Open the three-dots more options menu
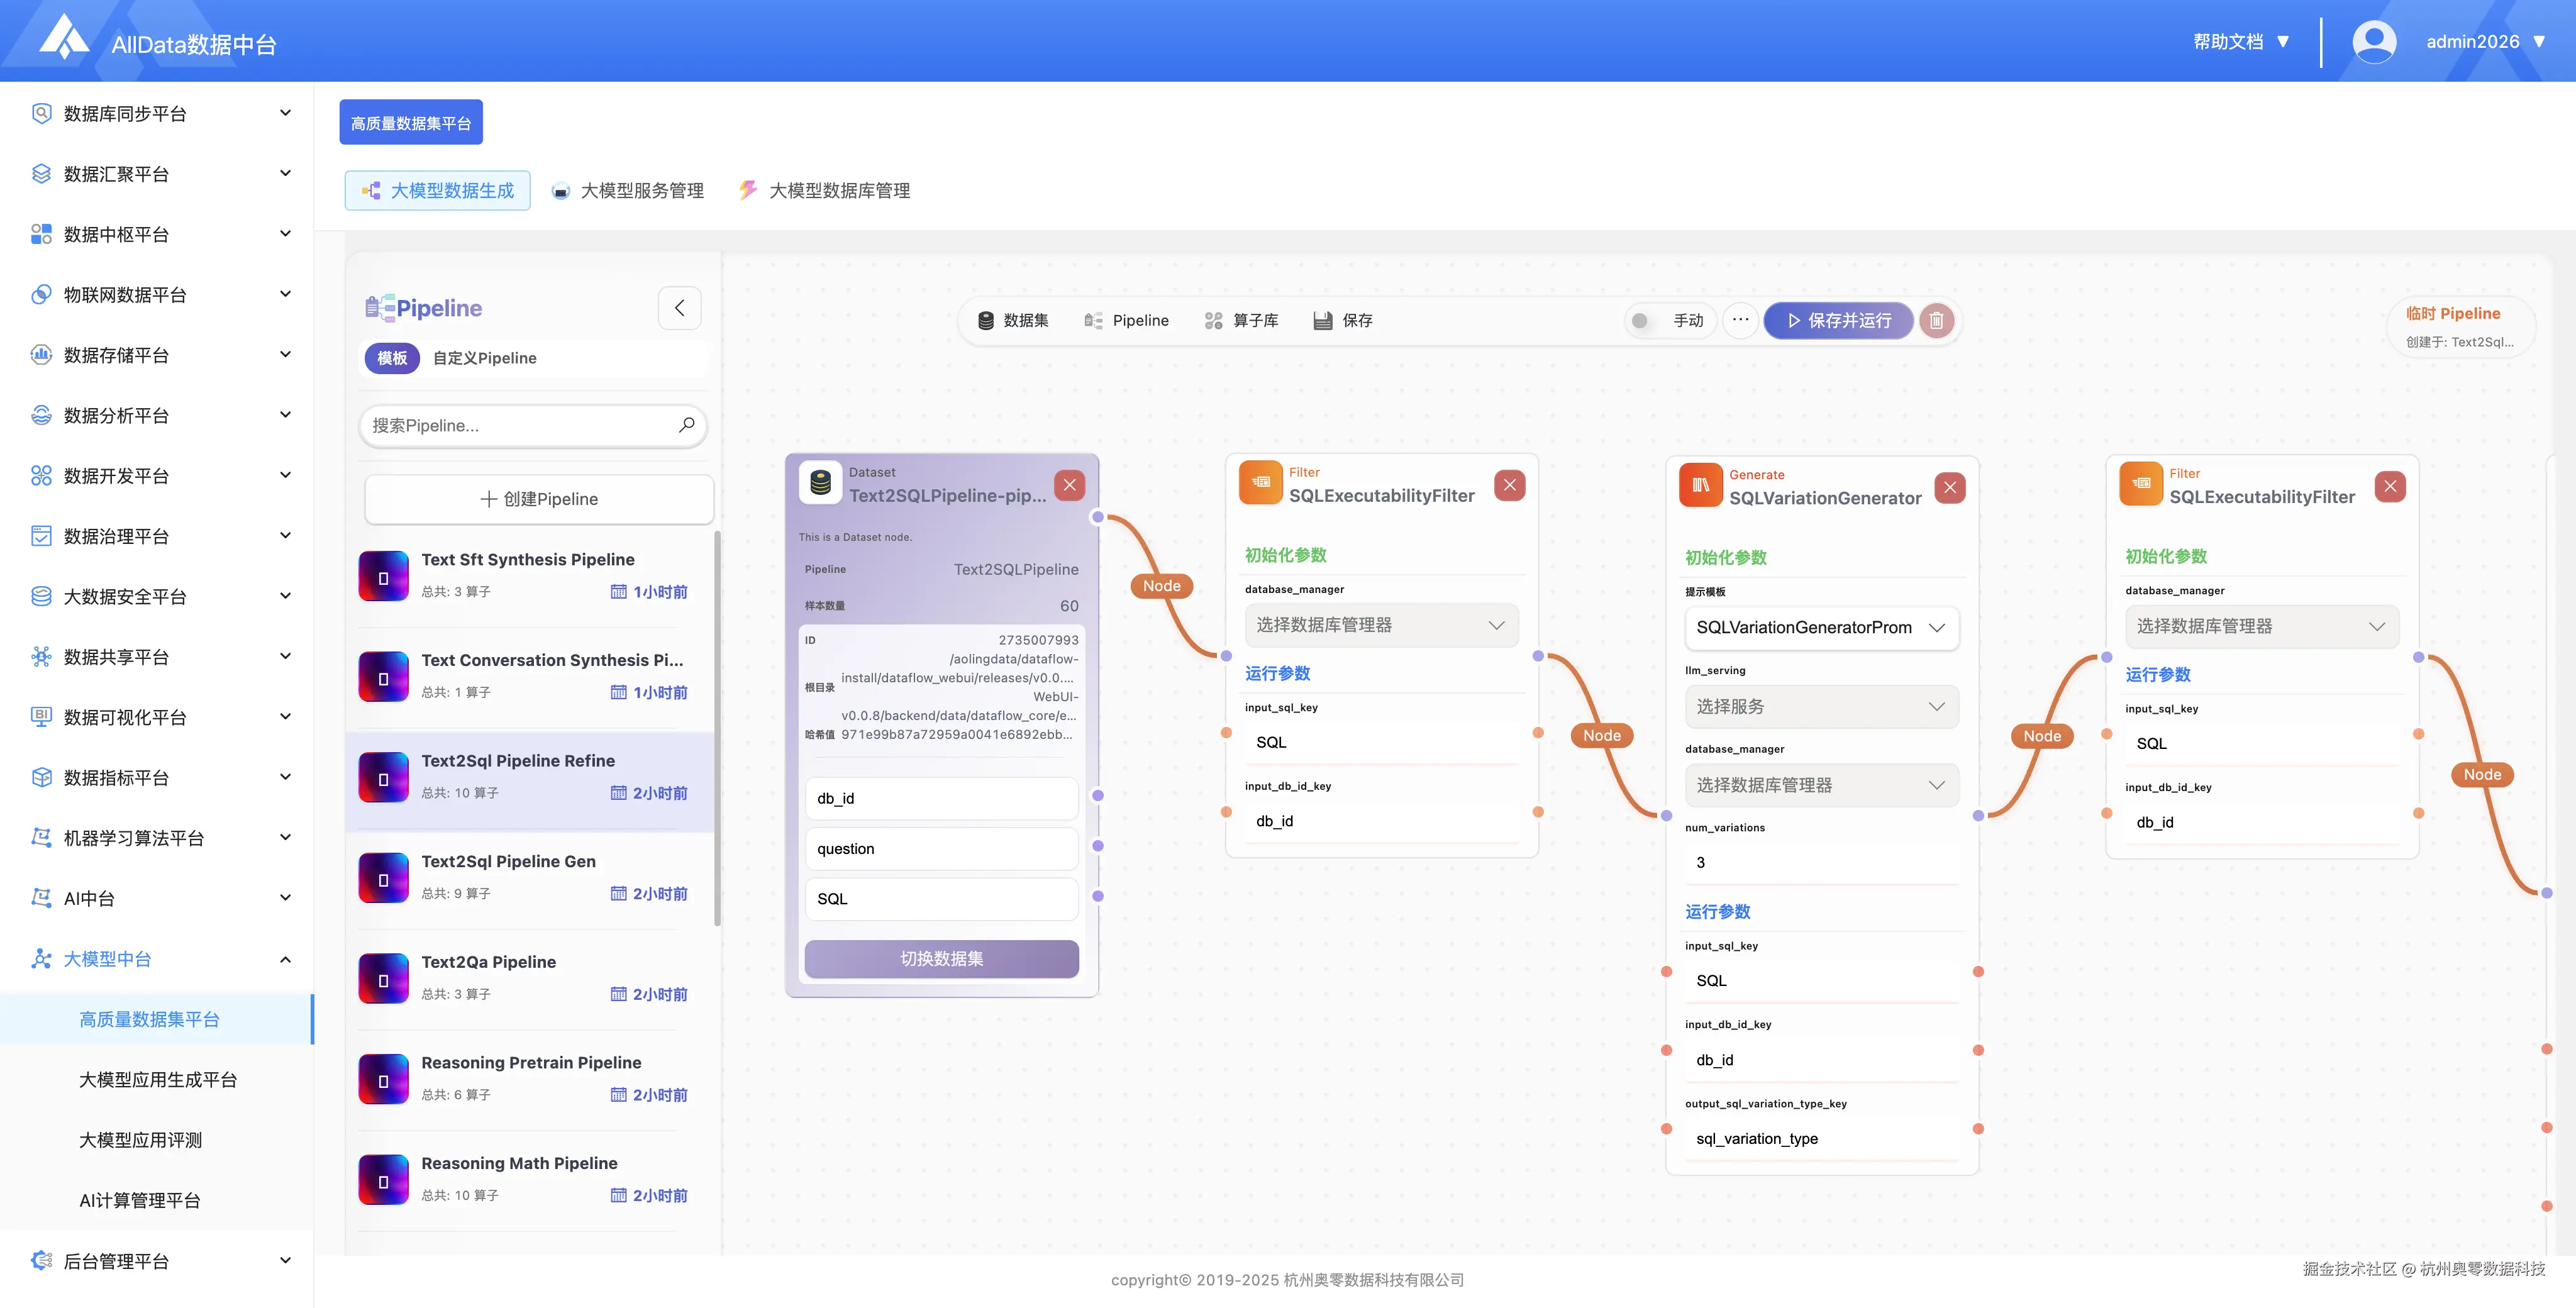 coord(1740,320)
